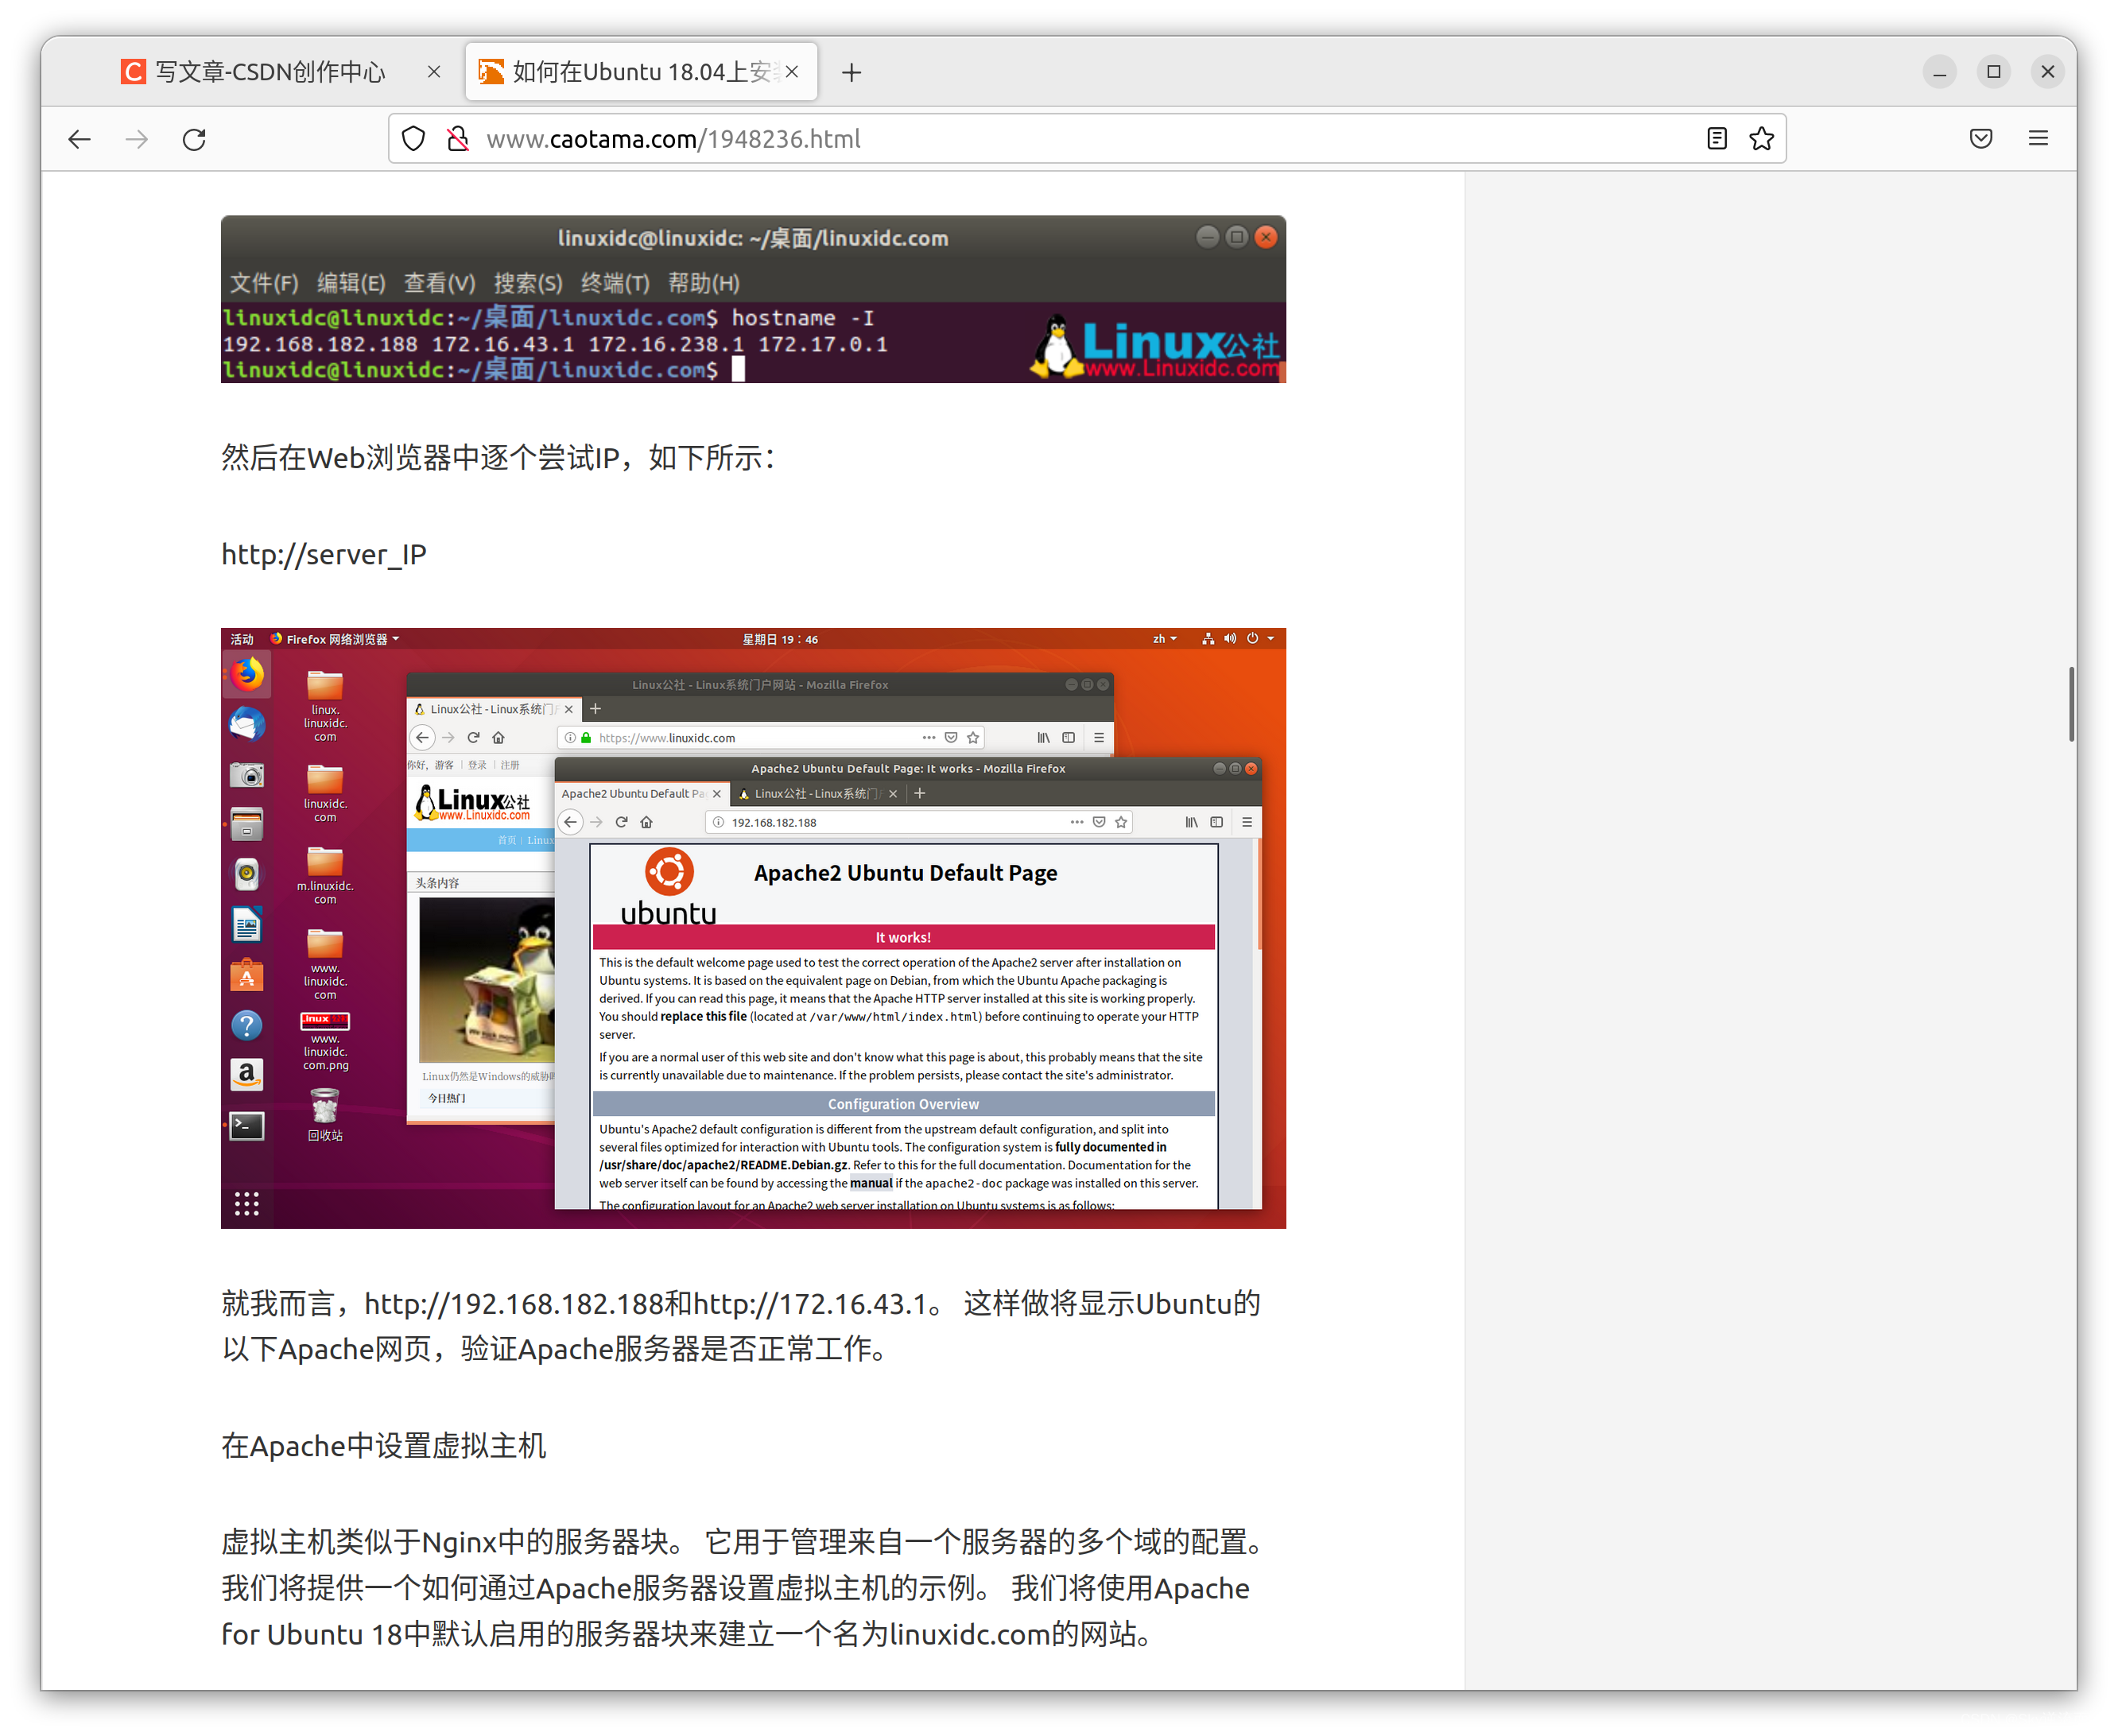Open a new tab with the plus button
Viewport: 2118px width, 1736px height.
(x=851, y=71)
